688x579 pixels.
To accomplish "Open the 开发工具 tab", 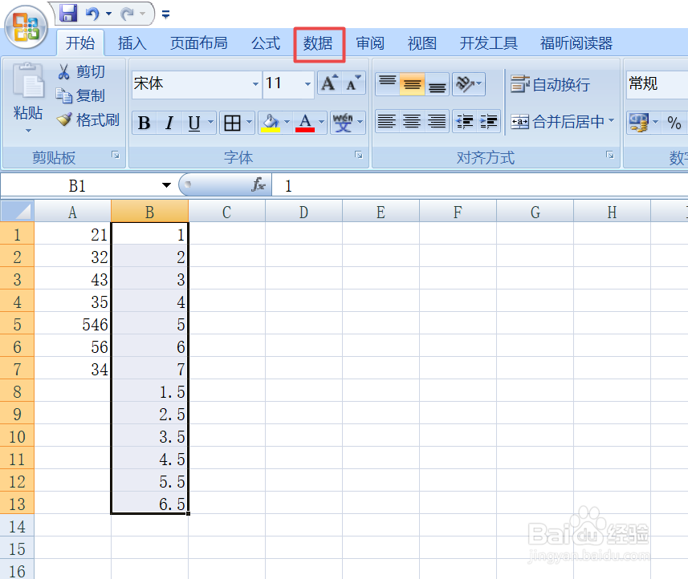I will click(488, 43).
